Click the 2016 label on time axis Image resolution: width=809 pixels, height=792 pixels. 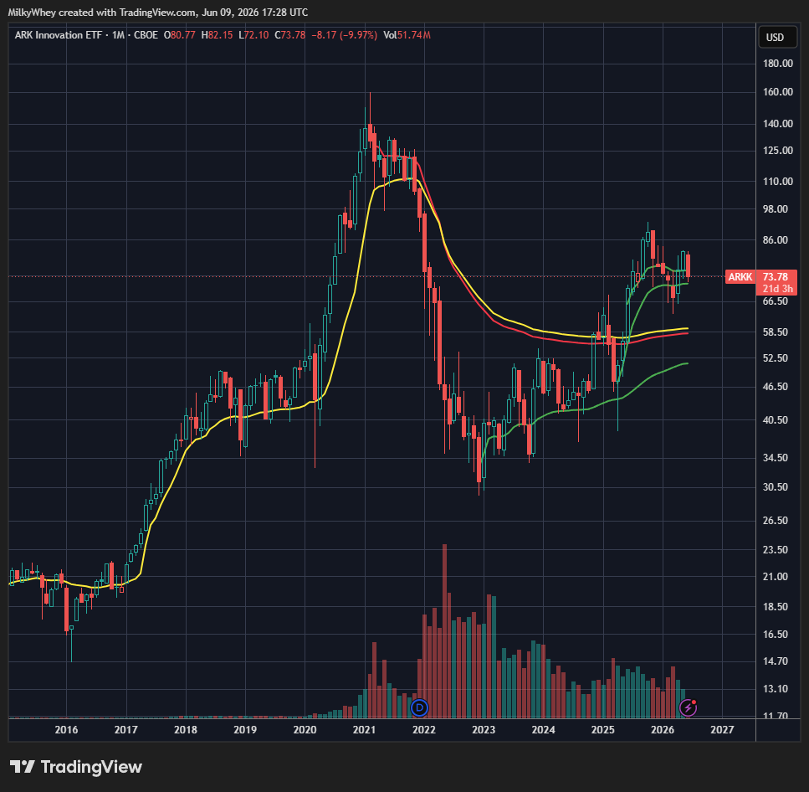coord(67,729)
